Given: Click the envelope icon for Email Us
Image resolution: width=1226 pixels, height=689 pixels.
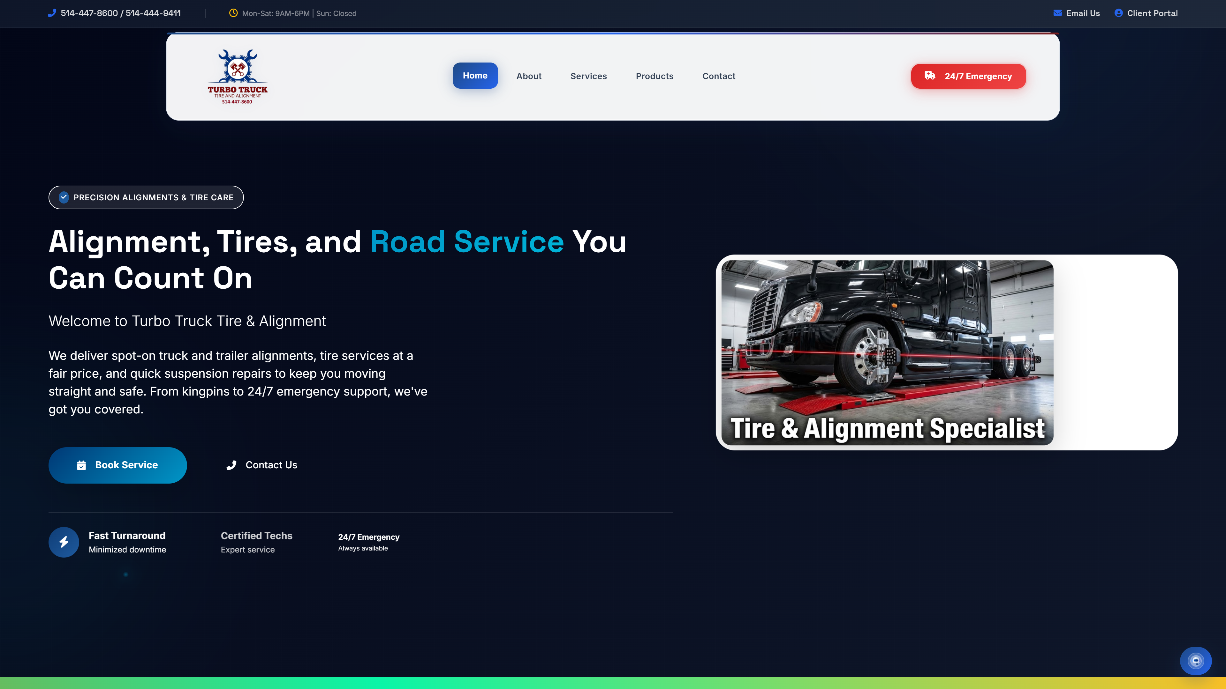Looking at the screenshot, I should point(1057,13).
